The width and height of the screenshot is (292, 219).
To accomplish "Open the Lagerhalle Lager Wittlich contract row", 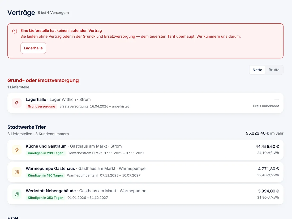I will point(145,103).
